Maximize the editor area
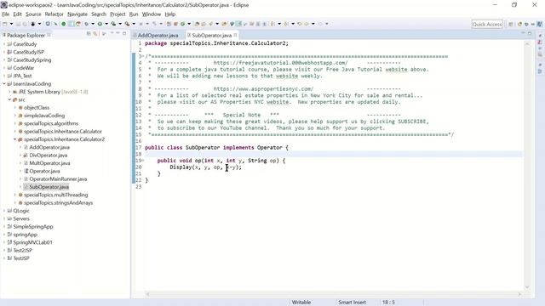The image size is (545, 306). (530, 33)
